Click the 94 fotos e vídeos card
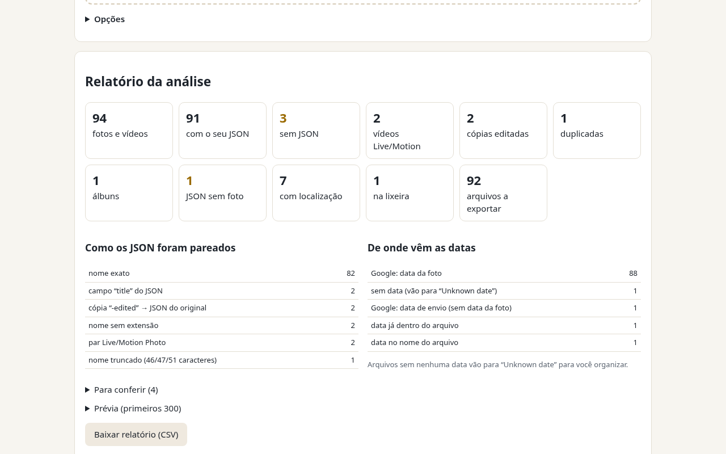 pyautogui.click(x=129, y=131)
